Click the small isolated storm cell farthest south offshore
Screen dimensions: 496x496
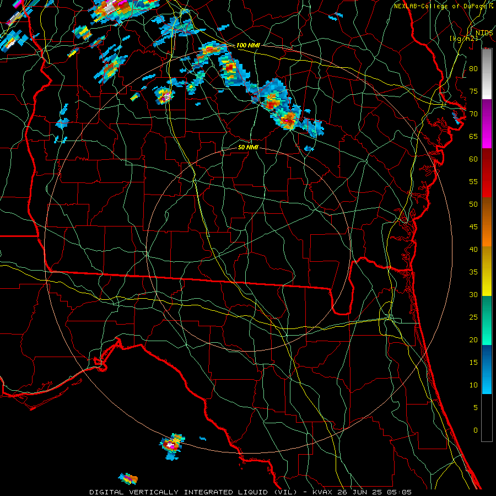(x=128, y=478)
